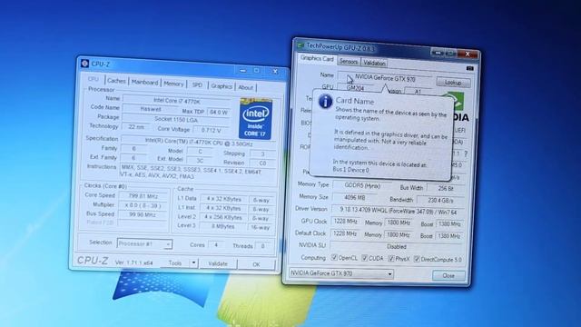The width and height of the screenshot is (581, 327).
Task: Switch to the Caches tab in CPU-Z
Action: [x=116, y=81]
